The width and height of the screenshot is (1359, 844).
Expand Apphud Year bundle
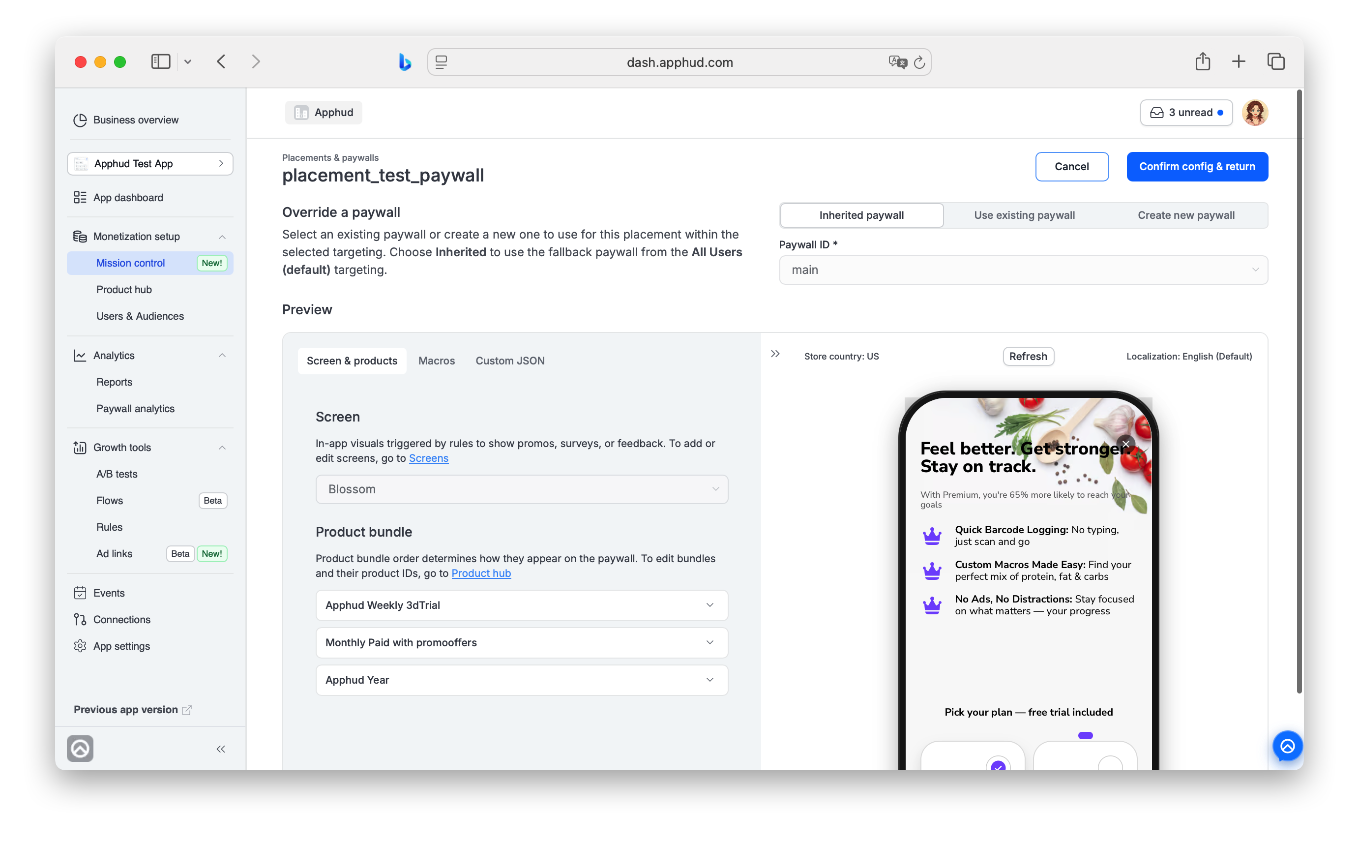[522, 680]
